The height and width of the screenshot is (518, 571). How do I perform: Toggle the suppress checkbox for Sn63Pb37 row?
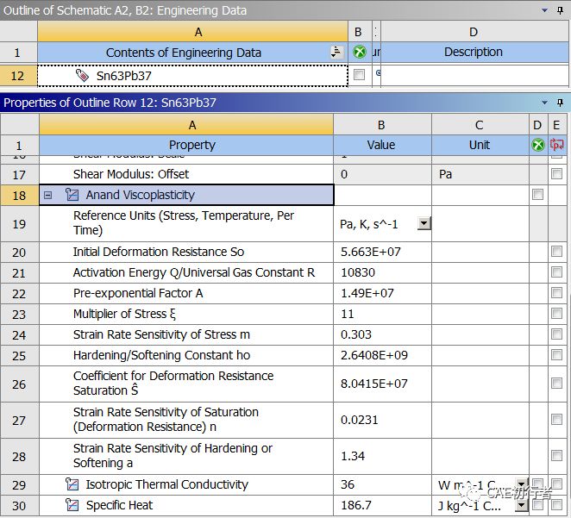pos(359,75)
